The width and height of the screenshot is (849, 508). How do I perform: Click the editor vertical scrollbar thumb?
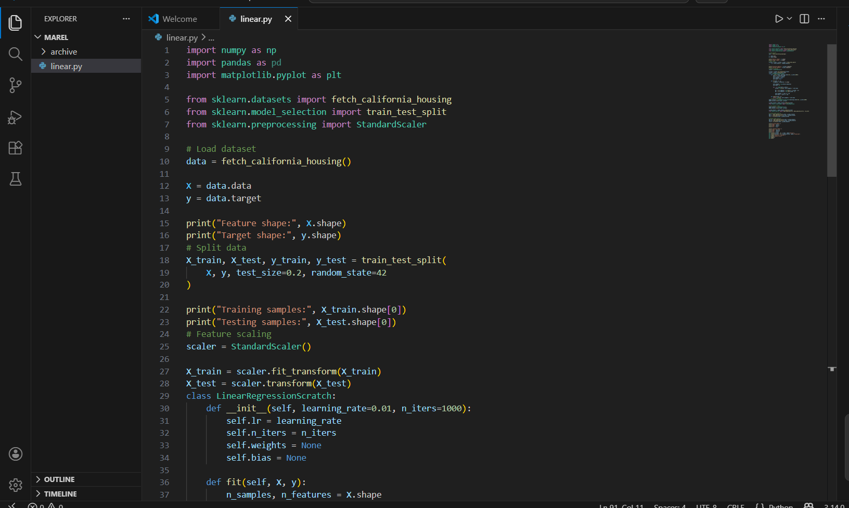pos(832,110)
